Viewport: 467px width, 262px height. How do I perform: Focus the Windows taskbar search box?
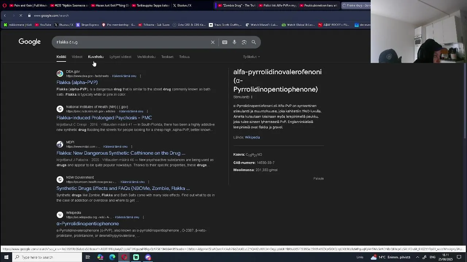pyautogui.click(x=47, y=257)
